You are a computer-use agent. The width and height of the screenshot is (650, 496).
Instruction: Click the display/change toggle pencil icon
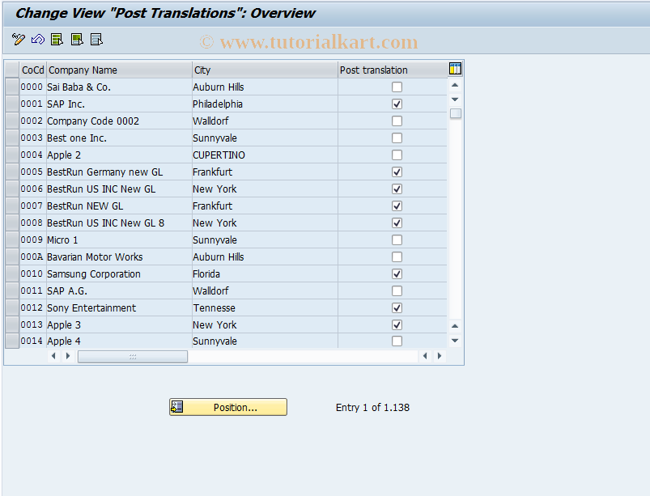(x=19, y=40)
